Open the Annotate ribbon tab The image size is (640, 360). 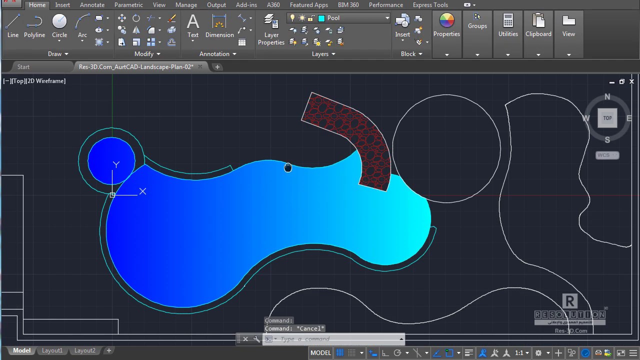[x=92, y=5]
